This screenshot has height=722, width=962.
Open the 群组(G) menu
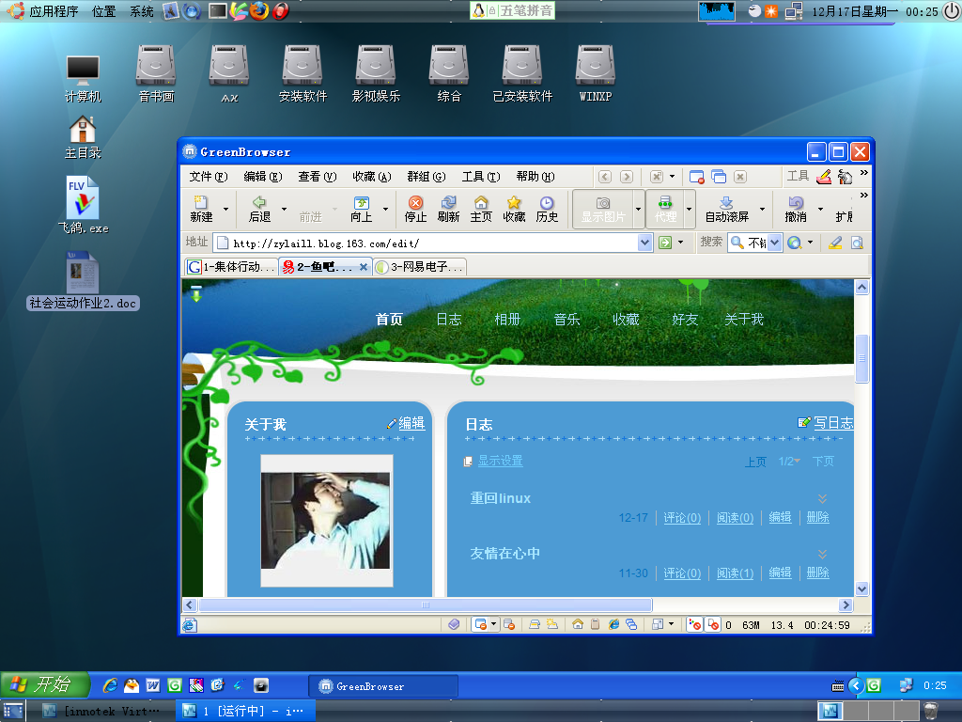pos(427,177)
